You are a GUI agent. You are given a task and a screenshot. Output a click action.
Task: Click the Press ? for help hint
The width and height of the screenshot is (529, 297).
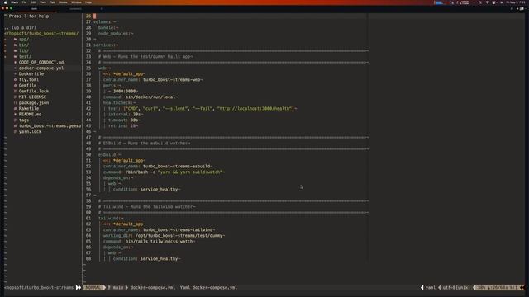click(x=29, y=16)
